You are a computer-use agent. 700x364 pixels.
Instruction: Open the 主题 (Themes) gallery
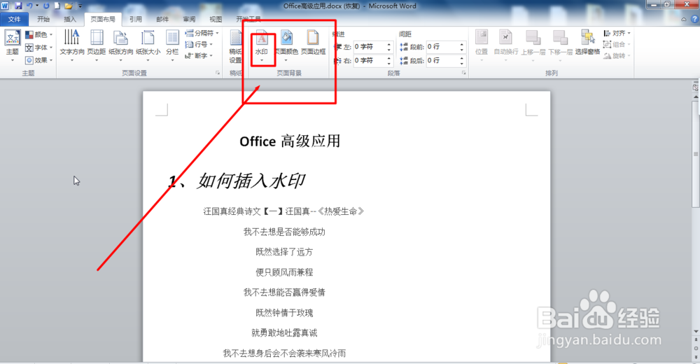click(12, 46)
